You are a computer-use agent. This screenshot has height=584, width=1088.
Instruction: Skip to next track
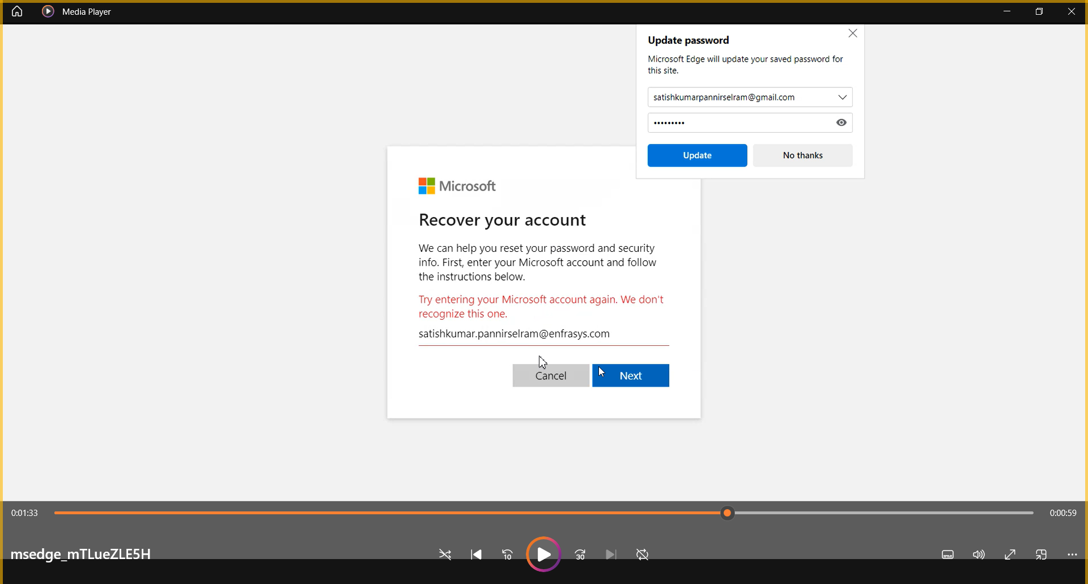click(x=611, y=555)
